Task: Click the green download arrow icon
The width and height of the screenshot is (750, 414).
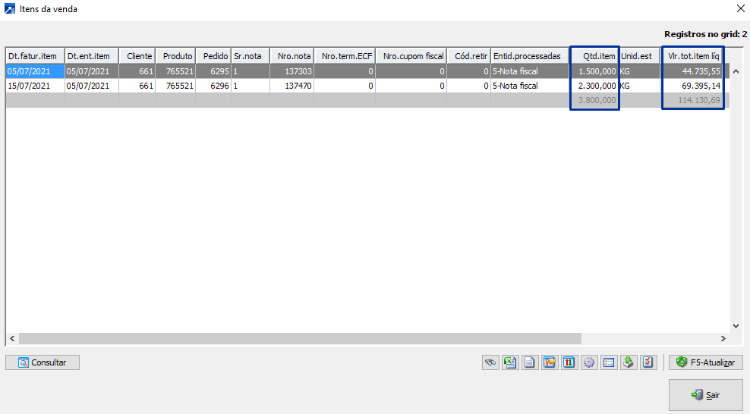Action: 628,362
